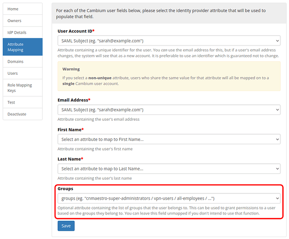Open Role Mapping Keys in sidebar
289x239 pixels.
pos(22,88)
